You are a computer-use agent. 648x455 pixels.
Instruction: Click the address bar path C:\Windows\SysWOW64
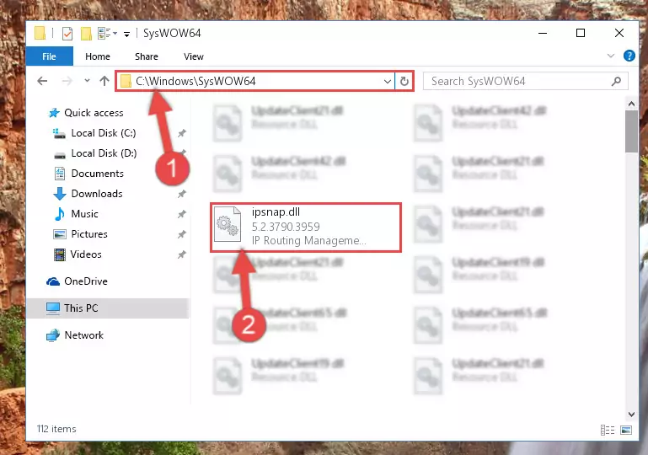[195, 81]
